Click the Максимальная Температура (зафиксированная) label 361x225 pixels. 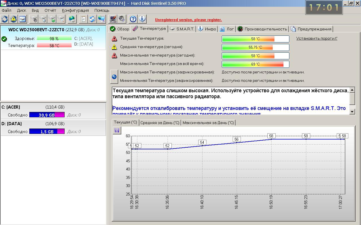click(167, 72)
